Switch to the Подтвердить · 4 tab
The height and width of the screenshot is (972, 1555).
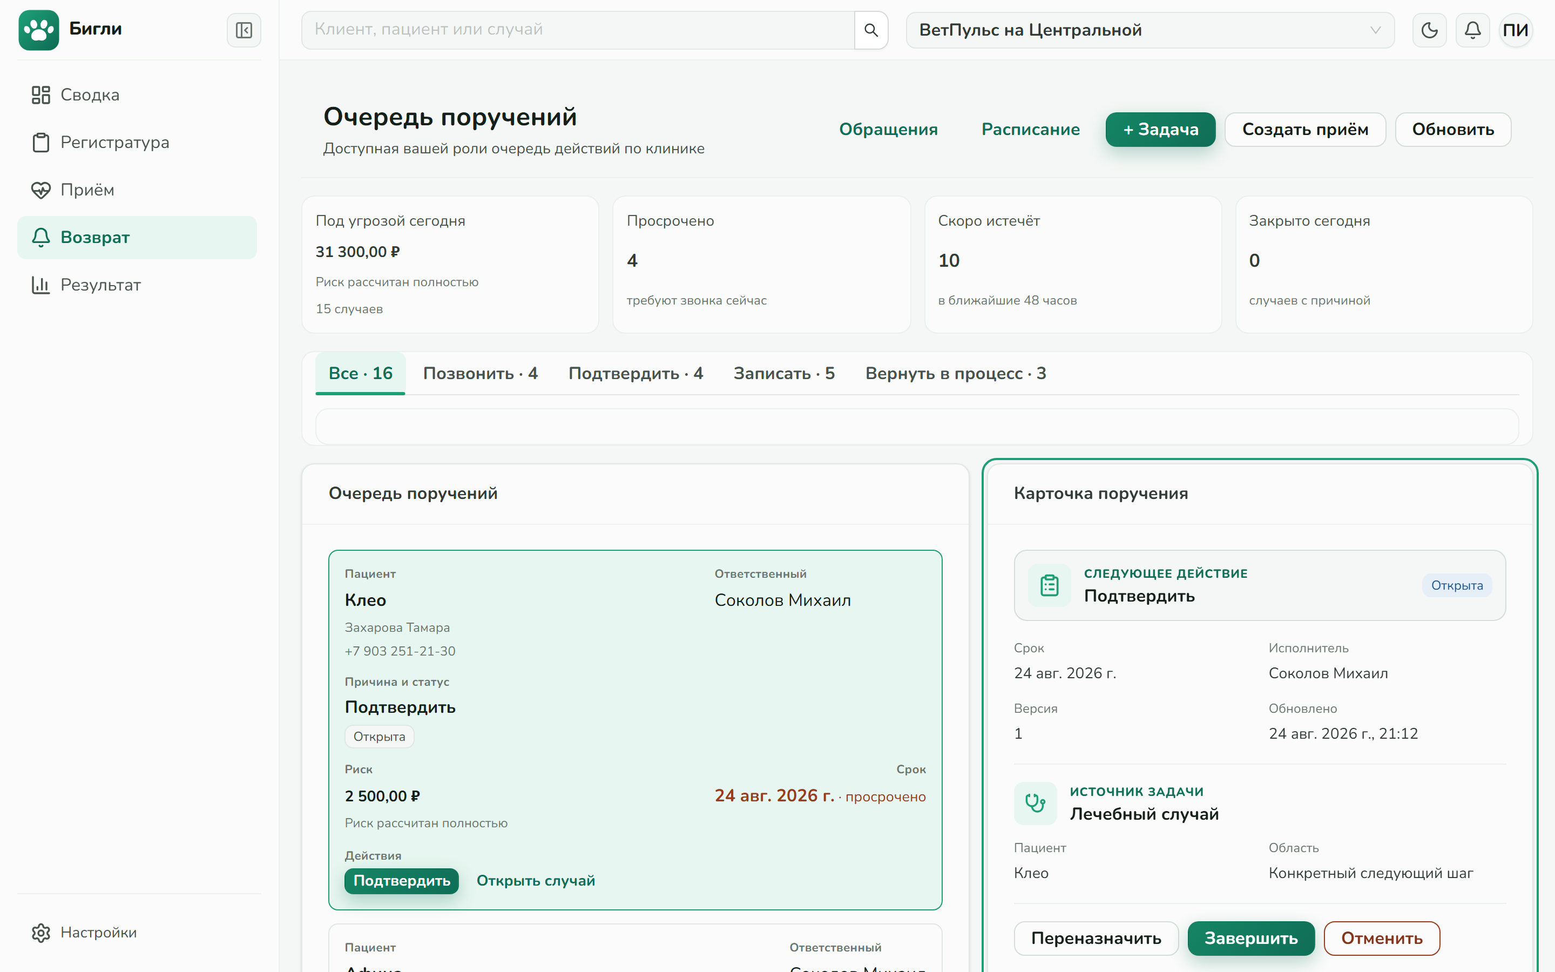pos(635,374)
